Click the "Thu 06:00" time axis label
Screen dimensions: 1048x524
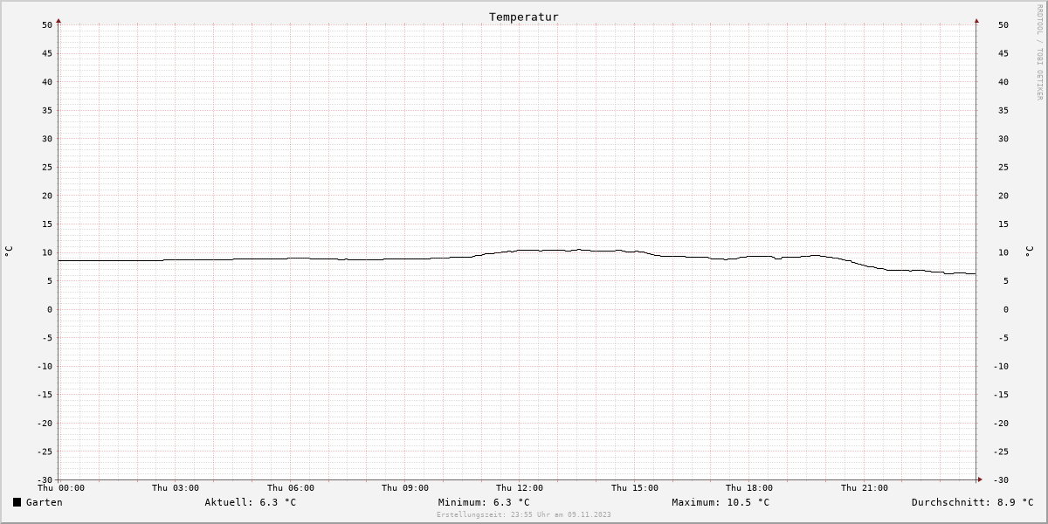(291, 488)
